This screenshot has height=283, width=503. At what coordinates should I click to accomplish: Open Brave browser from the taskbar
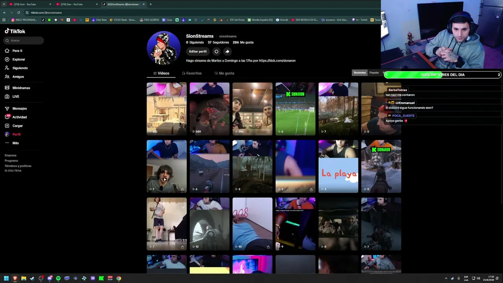pyautogui.click(x=15, y=279)
